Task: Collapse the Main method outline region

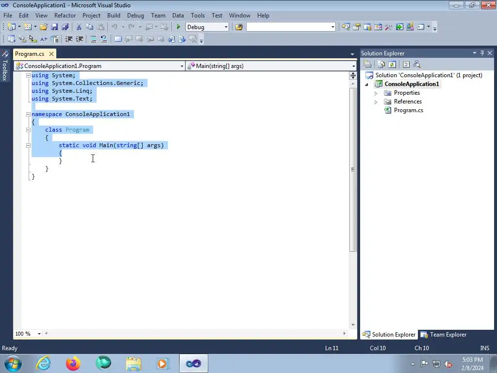Action: point(28,145)
